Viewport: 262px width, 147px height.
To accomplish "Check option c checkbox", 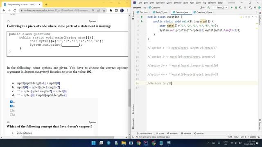I will (x=11, y=110).
